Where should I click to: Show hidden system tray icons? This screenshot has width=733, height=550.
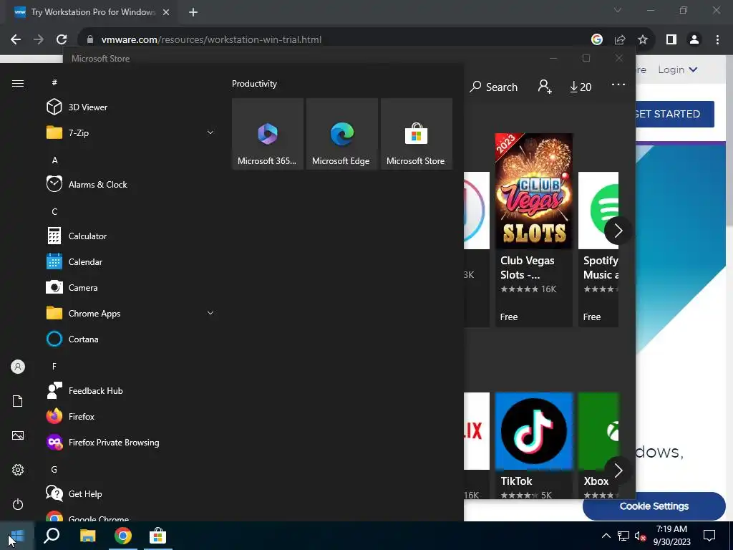coord(606,536)
